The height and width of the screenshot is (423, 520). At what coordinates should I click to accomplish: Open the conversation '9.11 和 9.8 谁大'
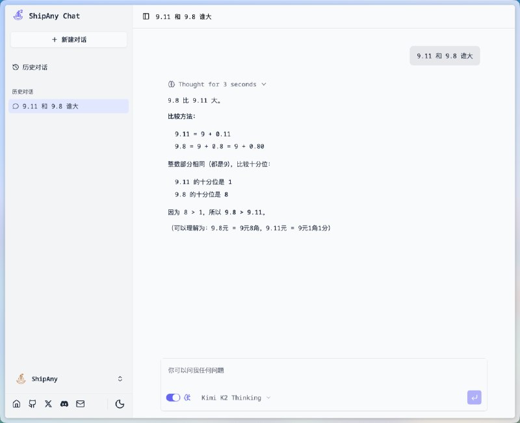(x=68, y=106)
